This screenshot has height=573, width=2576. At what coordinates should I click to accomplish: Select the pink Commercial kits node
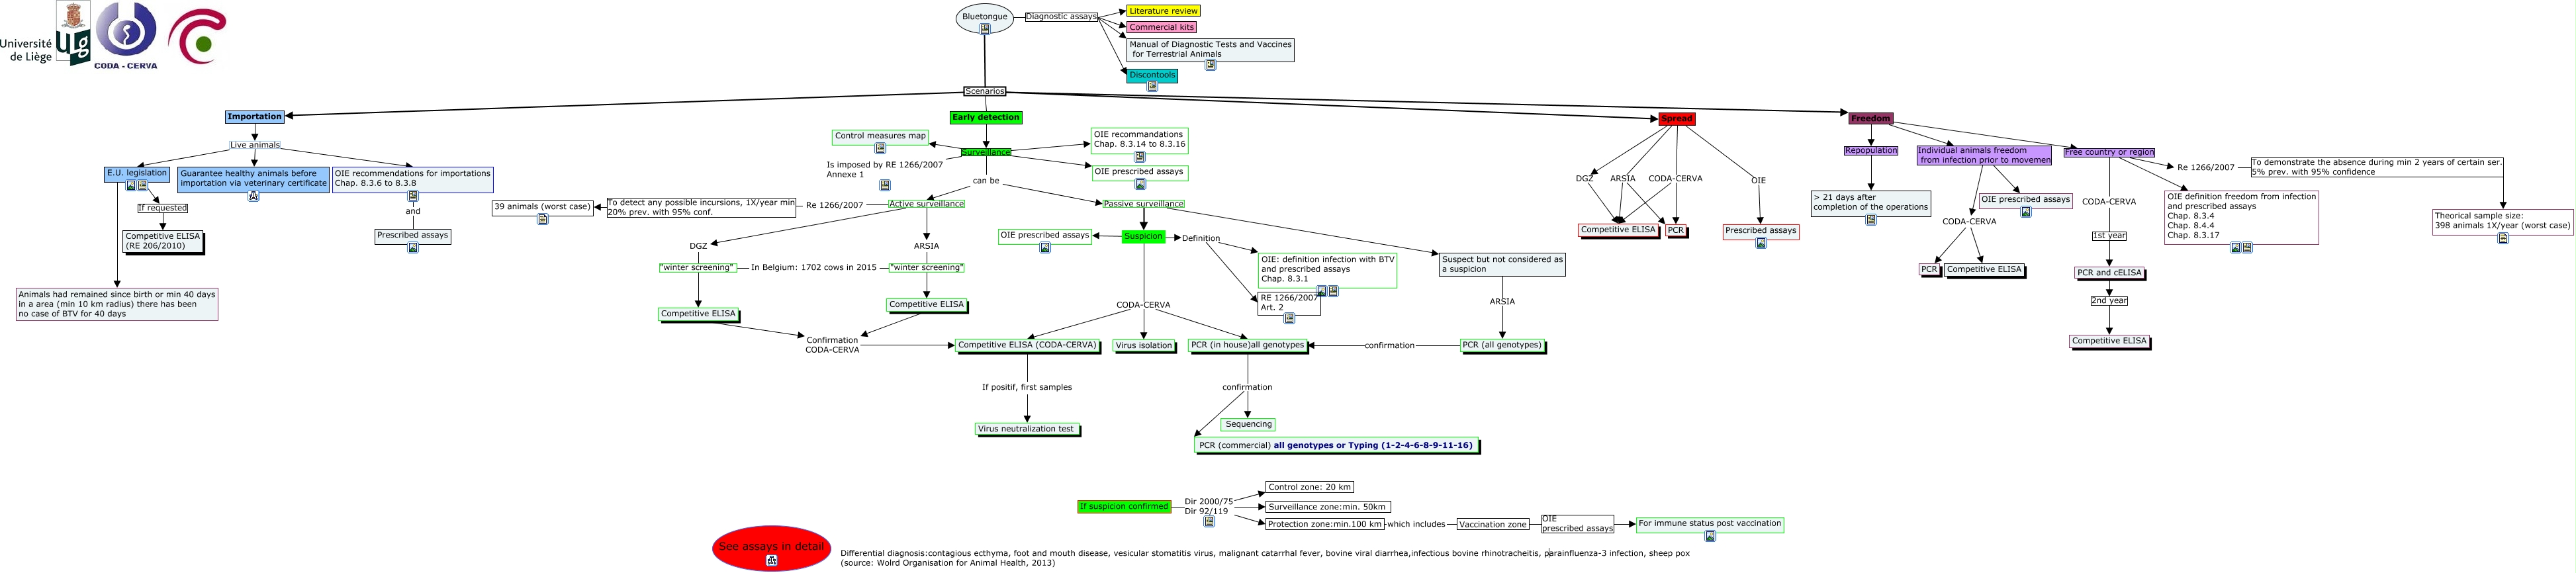coord(1161,27)
